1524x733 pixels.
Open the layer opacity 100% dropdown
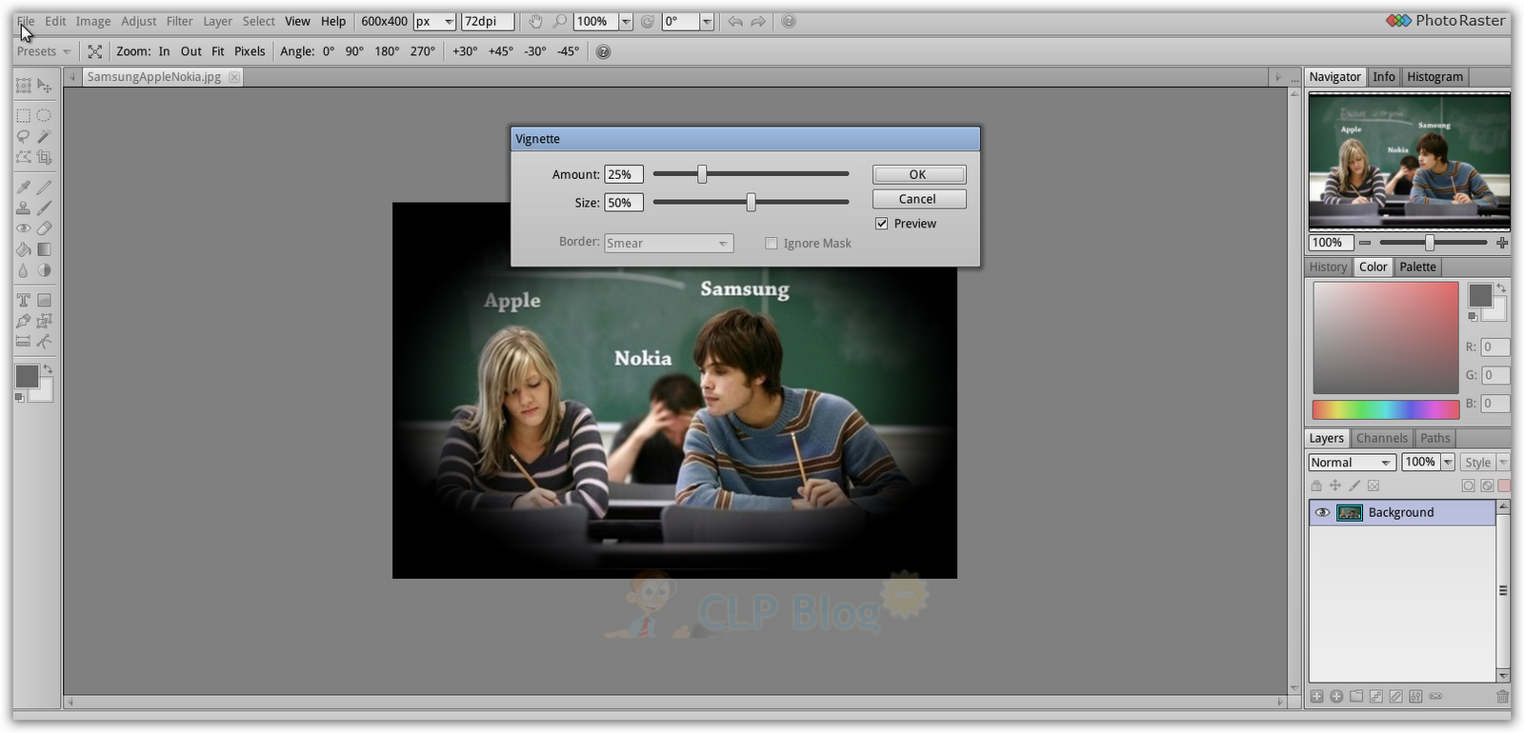[1448, 463]
